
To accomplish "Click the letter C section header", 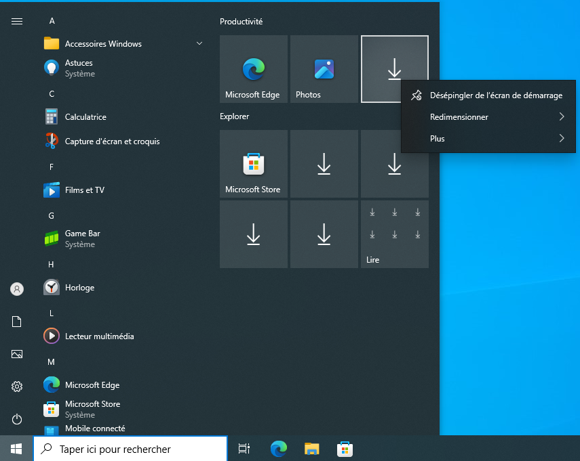I will click(x=52, y=93).
